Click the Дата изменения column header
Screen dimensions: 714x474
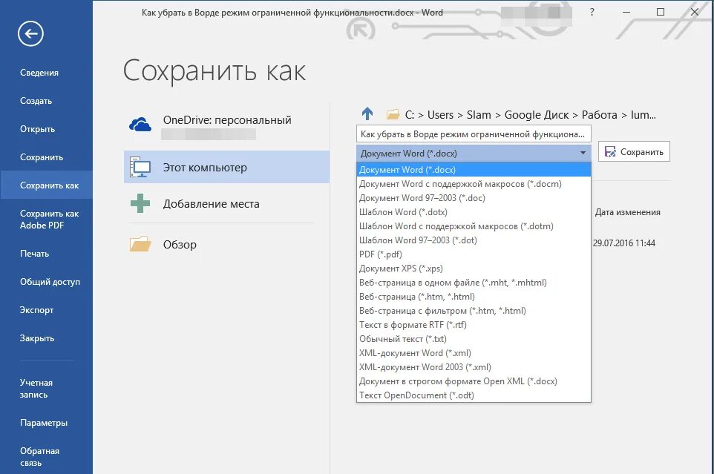pos(627,212)
